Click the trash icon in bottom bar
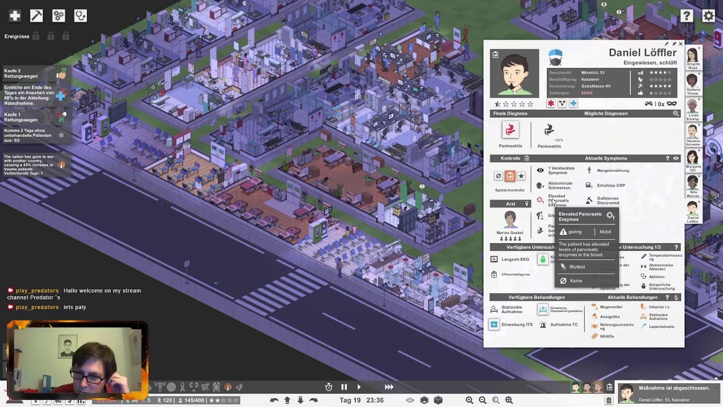 [x=608, y=400]
